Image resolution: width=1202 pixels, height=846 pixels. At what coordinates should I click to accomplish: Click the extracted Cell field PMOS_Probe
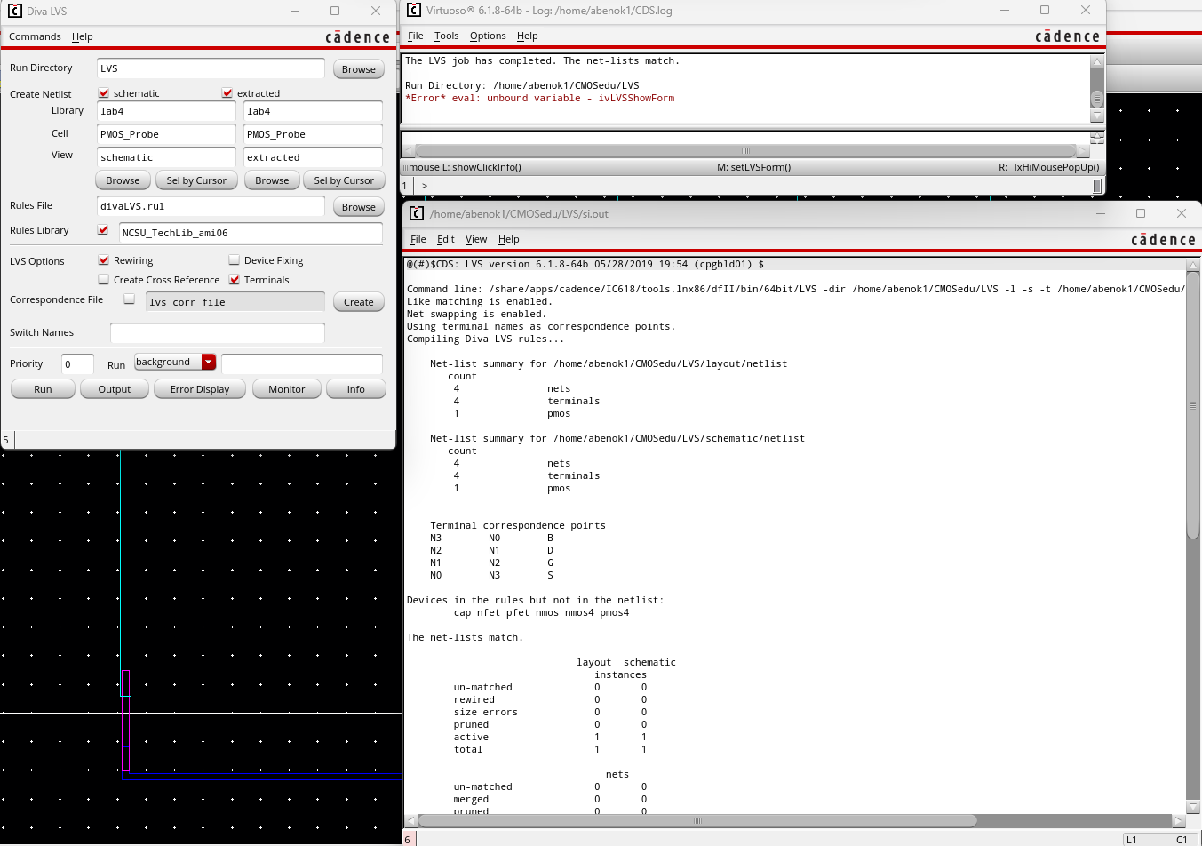click(313, 134)
